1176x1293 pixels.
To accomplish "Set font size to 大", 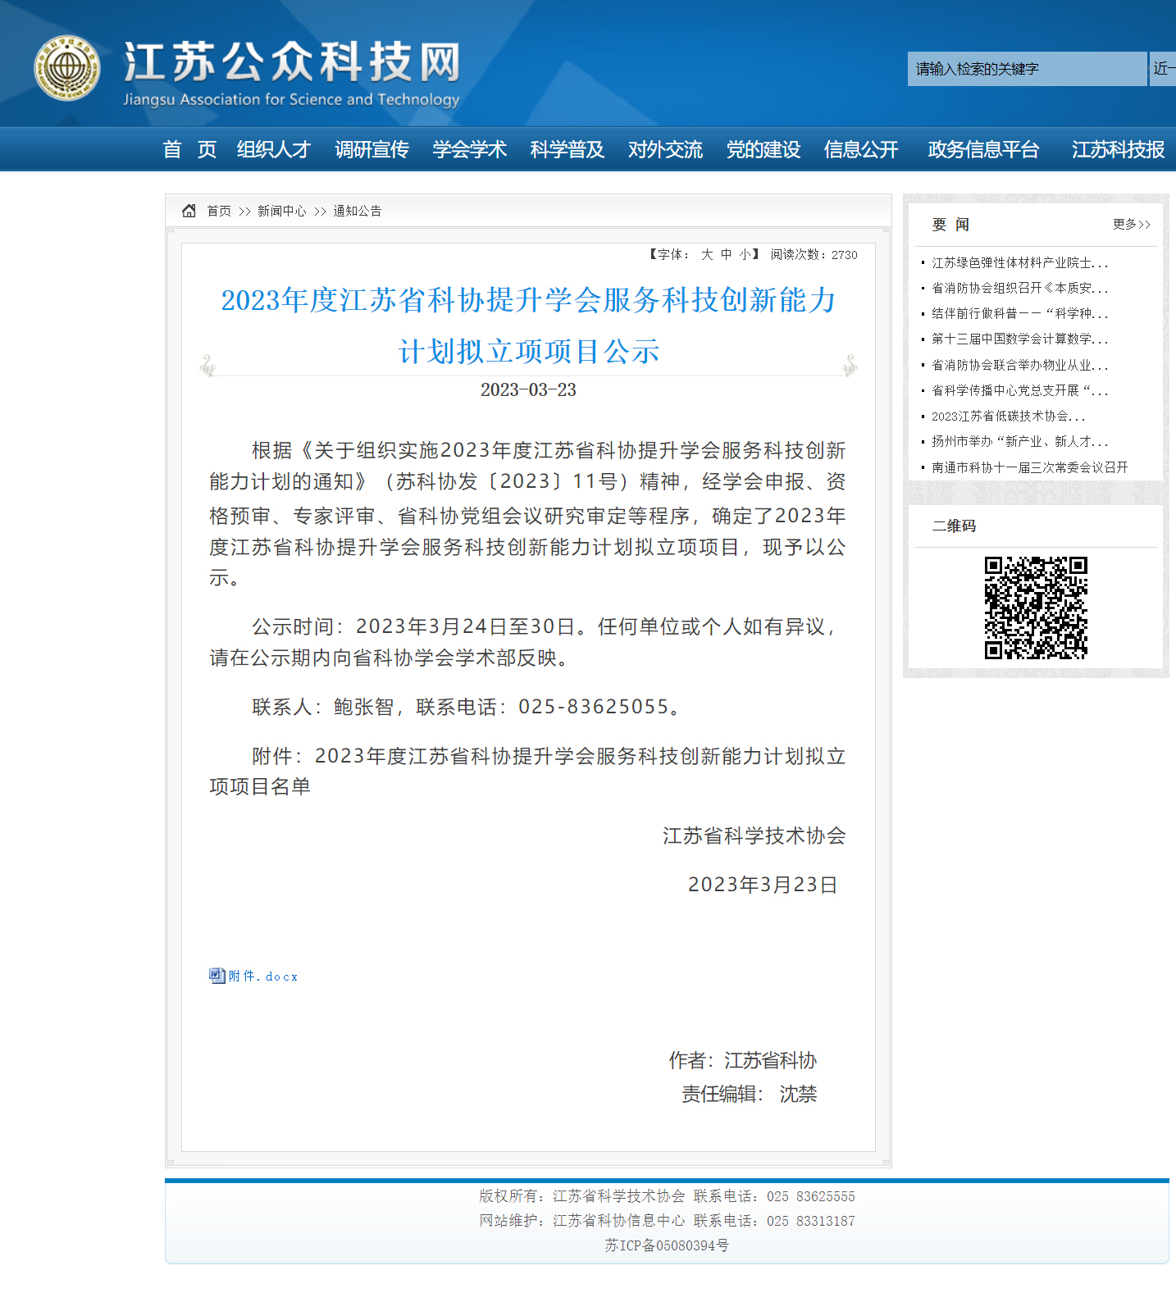I will [x=707, y=254].
